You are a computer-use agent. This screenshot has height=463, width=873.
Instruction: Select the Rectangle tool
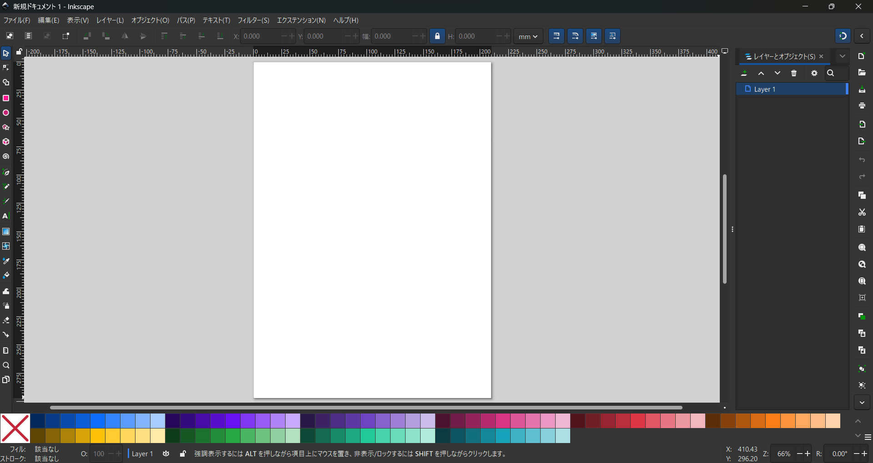[6, 98]
